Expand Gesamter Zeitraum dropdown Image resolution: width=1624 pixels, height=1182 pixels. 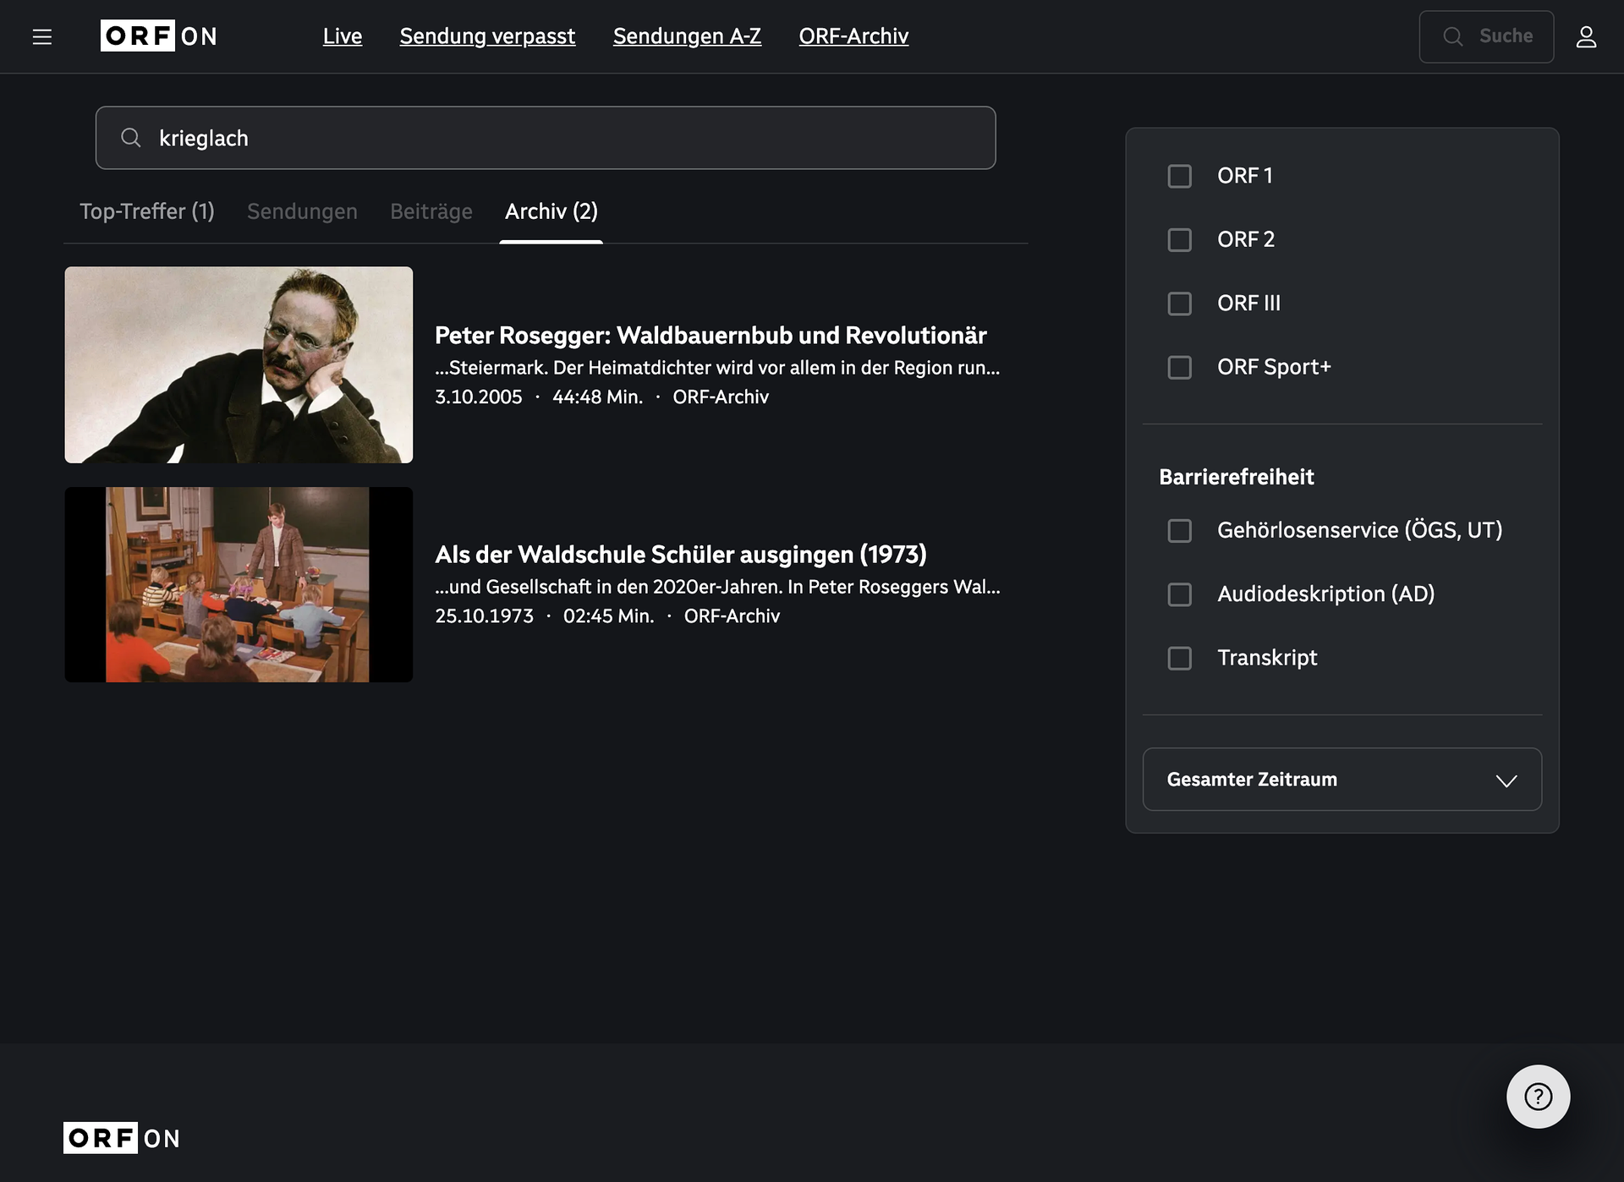point(1341,780)
